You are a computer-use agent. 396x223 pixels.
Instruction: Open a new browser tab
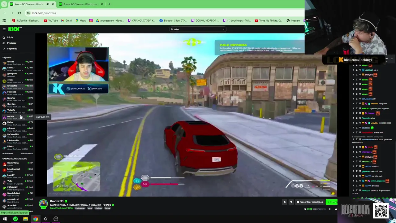(x=109, y=4)
